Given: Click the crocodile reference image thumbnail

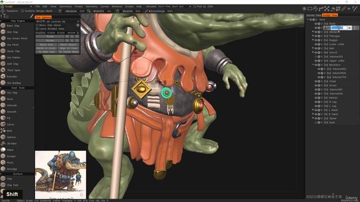Looking at the screenshot, I should coord(61,175).
